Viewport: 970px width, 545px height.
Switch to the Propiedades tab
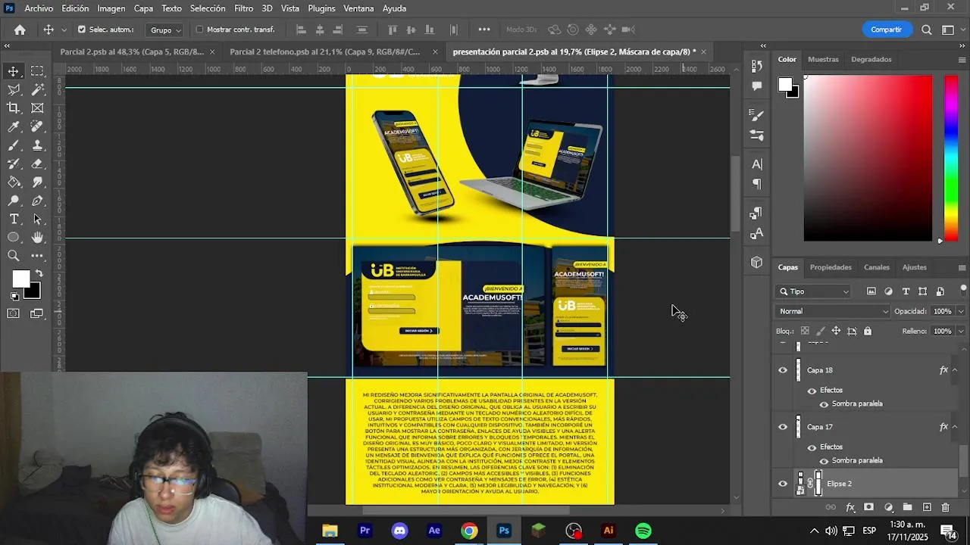click(831, 267)
